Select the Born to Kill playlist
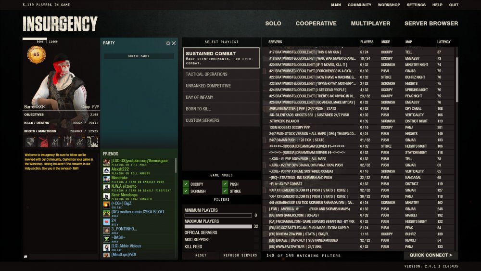481x271 pixels. [x=221, y=109]
